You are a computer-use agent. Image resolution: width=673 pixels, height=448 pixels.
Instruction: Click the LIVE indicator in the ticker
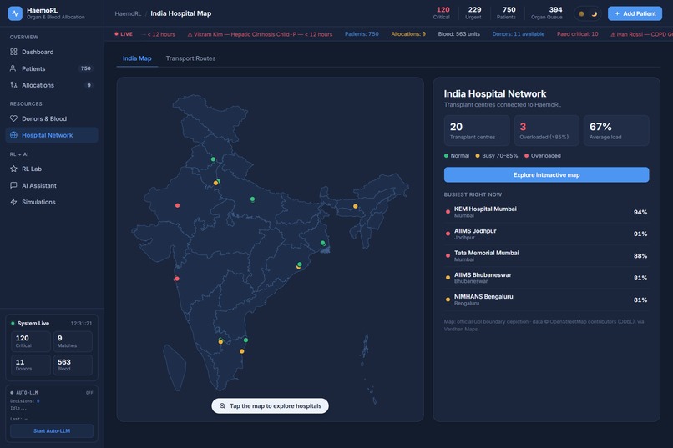click(x=124, y=34)
